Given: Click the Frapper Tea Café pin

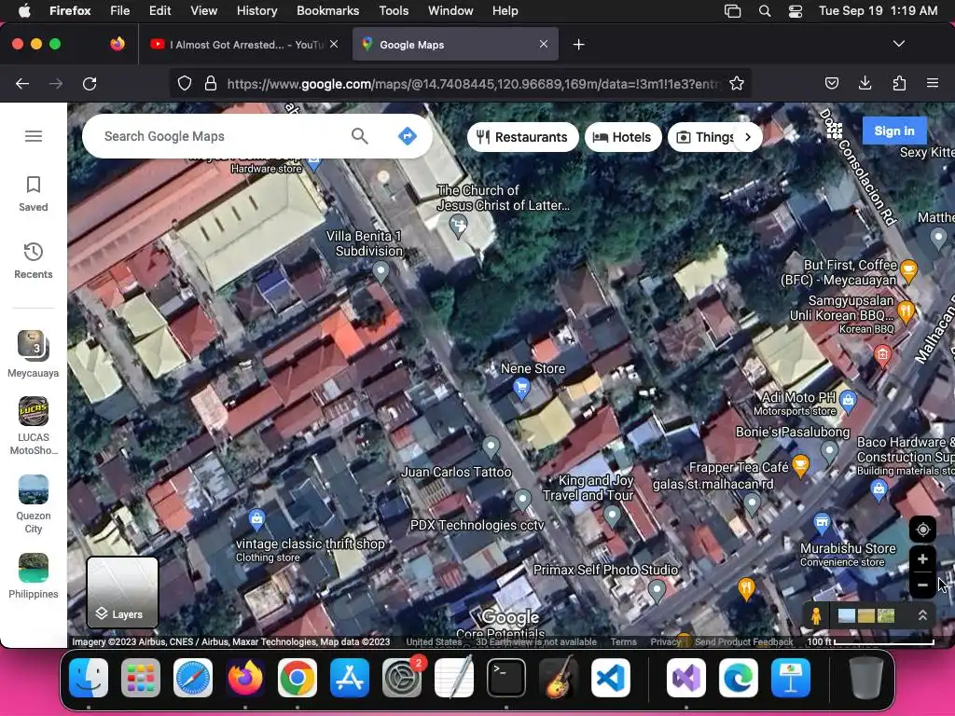Looking at the screenshot, I should [801, 466].
